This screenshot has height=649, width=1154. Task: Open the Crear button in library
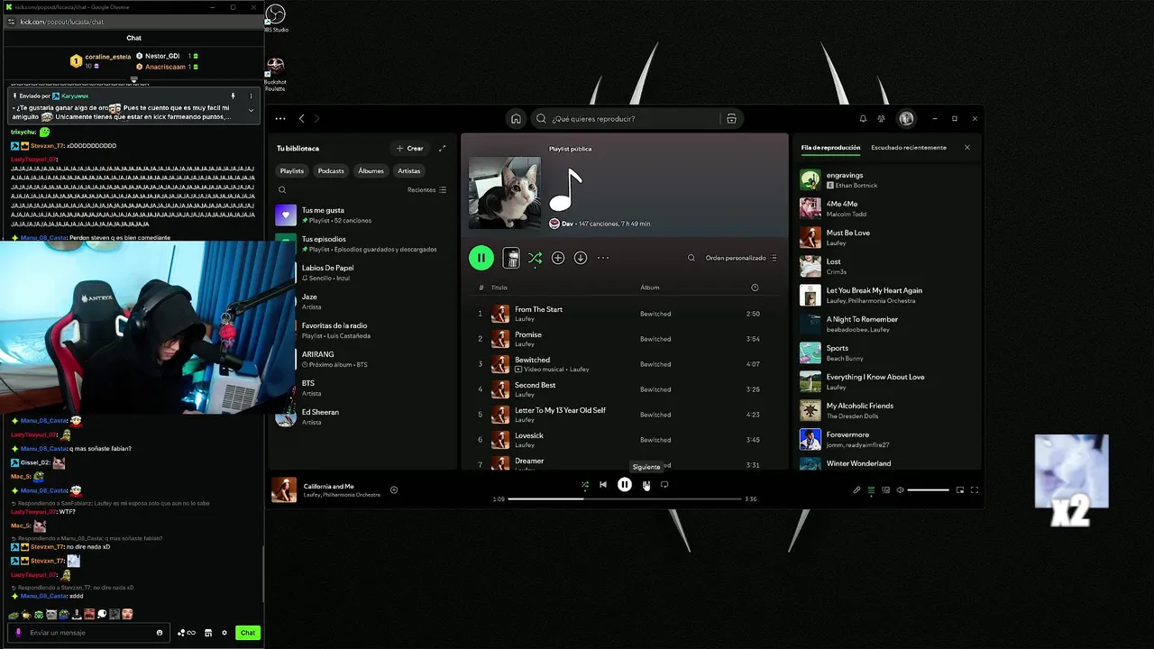(409, 148)
